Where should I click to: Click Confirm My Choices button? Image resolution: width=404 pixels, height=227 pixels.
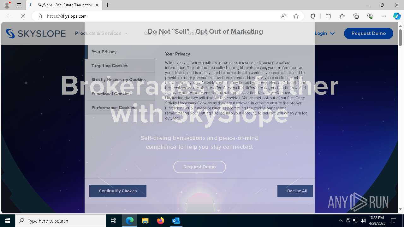click(118, 191)
